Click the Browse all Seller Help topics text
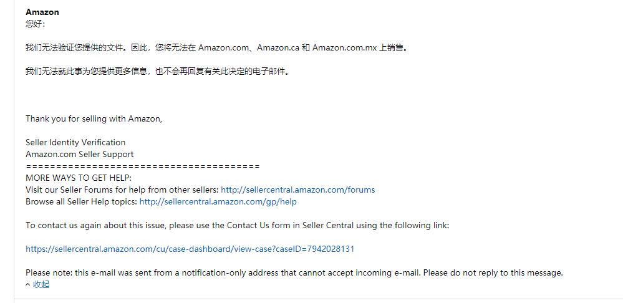The image size is (623, 303). click(82, 202)
